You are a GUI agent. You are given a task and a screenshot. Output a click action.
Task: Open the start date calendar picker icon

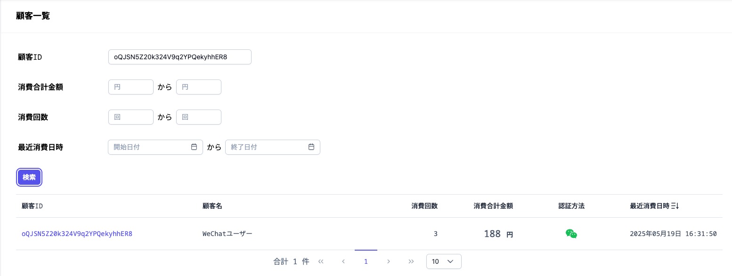(x=194, y=147)
